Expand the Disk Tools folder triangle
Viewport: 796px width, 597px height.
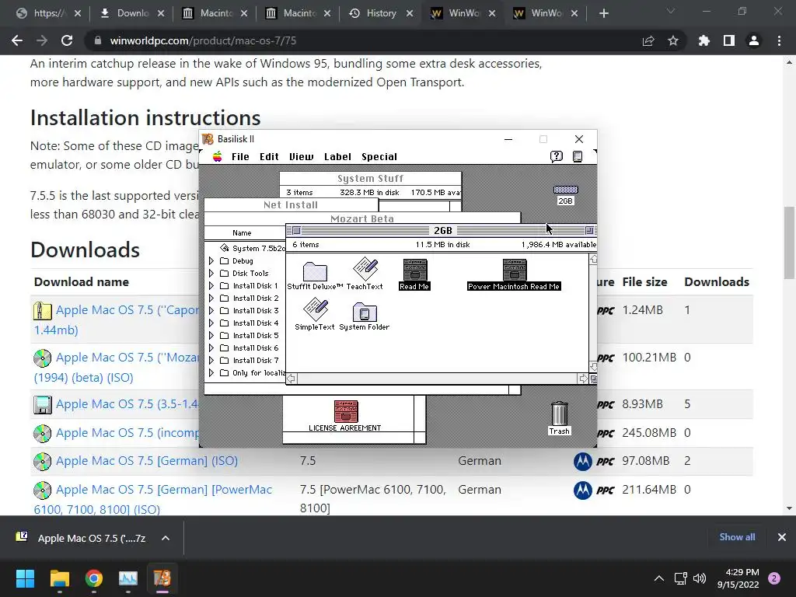(x=211, y=273)
